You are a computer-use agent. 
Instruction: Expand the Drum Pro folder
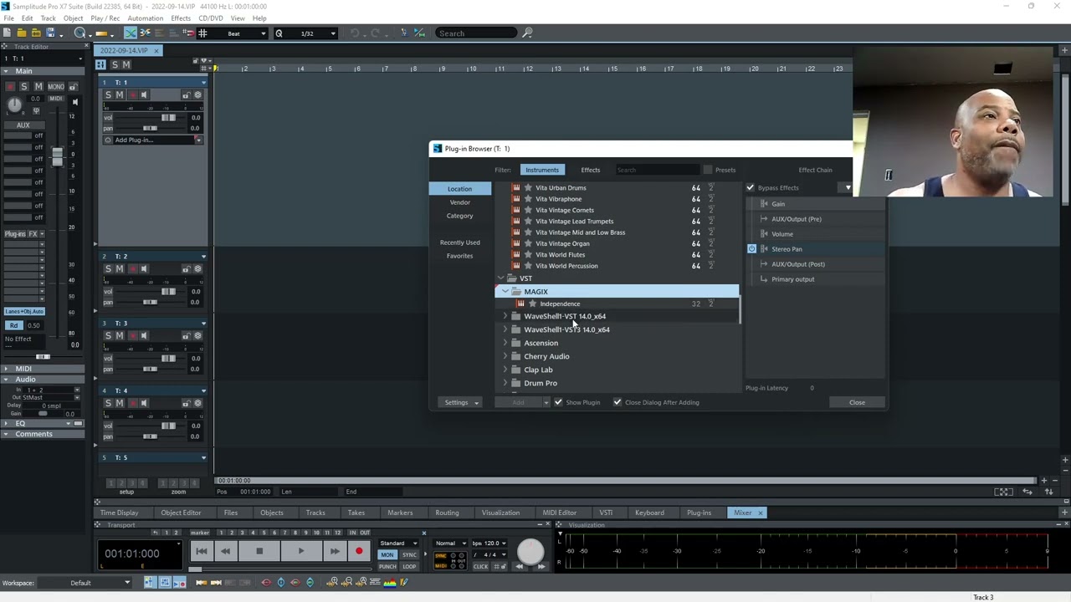(x=505, y=384)
